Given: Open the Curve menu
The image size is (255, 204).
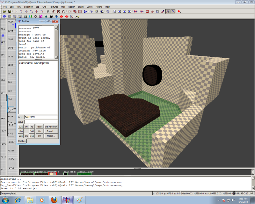Looking at the screenshot, I should click(x=90, y=7).
